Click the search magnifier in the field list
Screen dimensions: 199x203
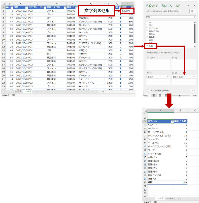(195, 17)
